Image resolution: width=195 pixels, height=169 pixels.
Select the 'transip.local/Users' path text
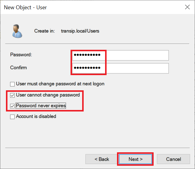coord(80,31)
